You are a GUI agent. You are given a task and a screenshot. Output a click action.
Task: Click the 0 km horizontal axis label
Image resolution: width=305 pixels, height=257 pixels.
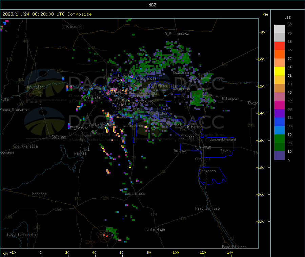[40, 252]
